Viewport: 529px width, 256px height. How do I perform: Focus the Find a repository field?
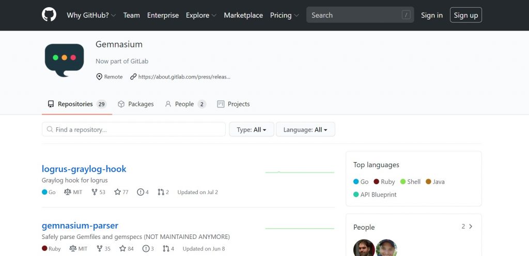134,130
